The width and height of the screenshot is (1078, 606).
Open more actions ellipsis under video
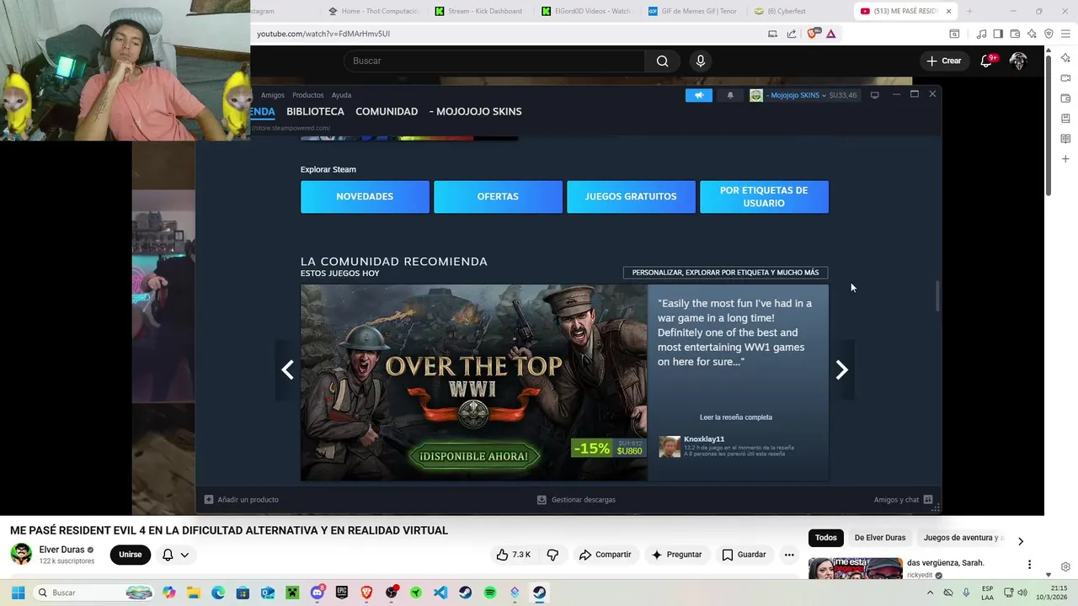click(x=789, y=555)
